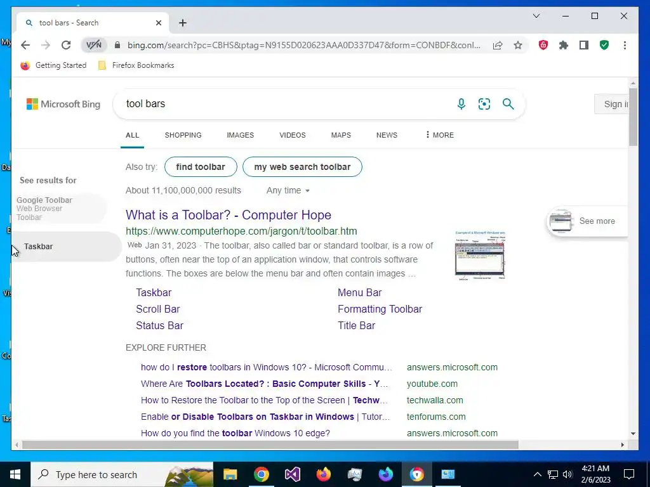Open Google Chrome from the taskbar
Viewport: 650px width, 487px height.
pyautogui.click(x=261, y=474)
